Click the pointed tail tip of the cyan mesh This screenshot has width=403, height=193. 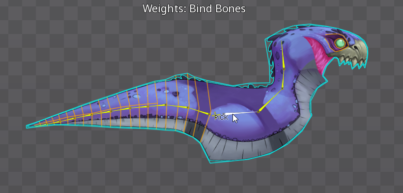(27, 127)
